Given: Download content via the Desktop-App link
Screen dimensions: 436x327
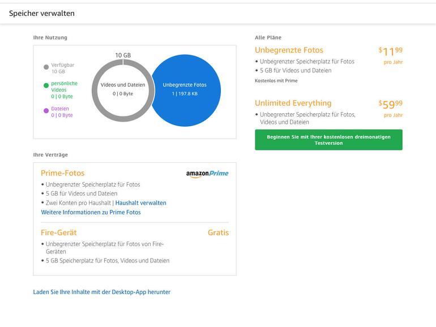Looking at the screenshot, I should [102, 292].
